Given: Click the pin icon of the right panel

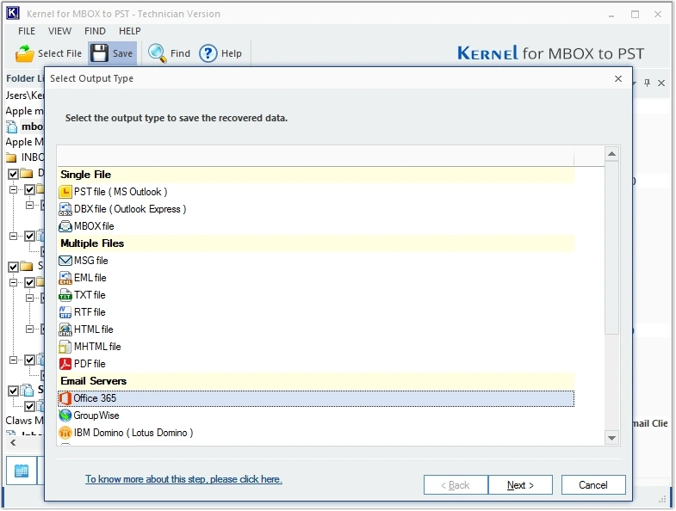Looking at the screenshot, I should pos(647,83).
